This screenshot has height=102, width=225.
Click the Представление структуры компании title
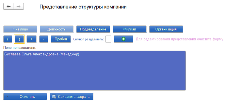point(83,7)
